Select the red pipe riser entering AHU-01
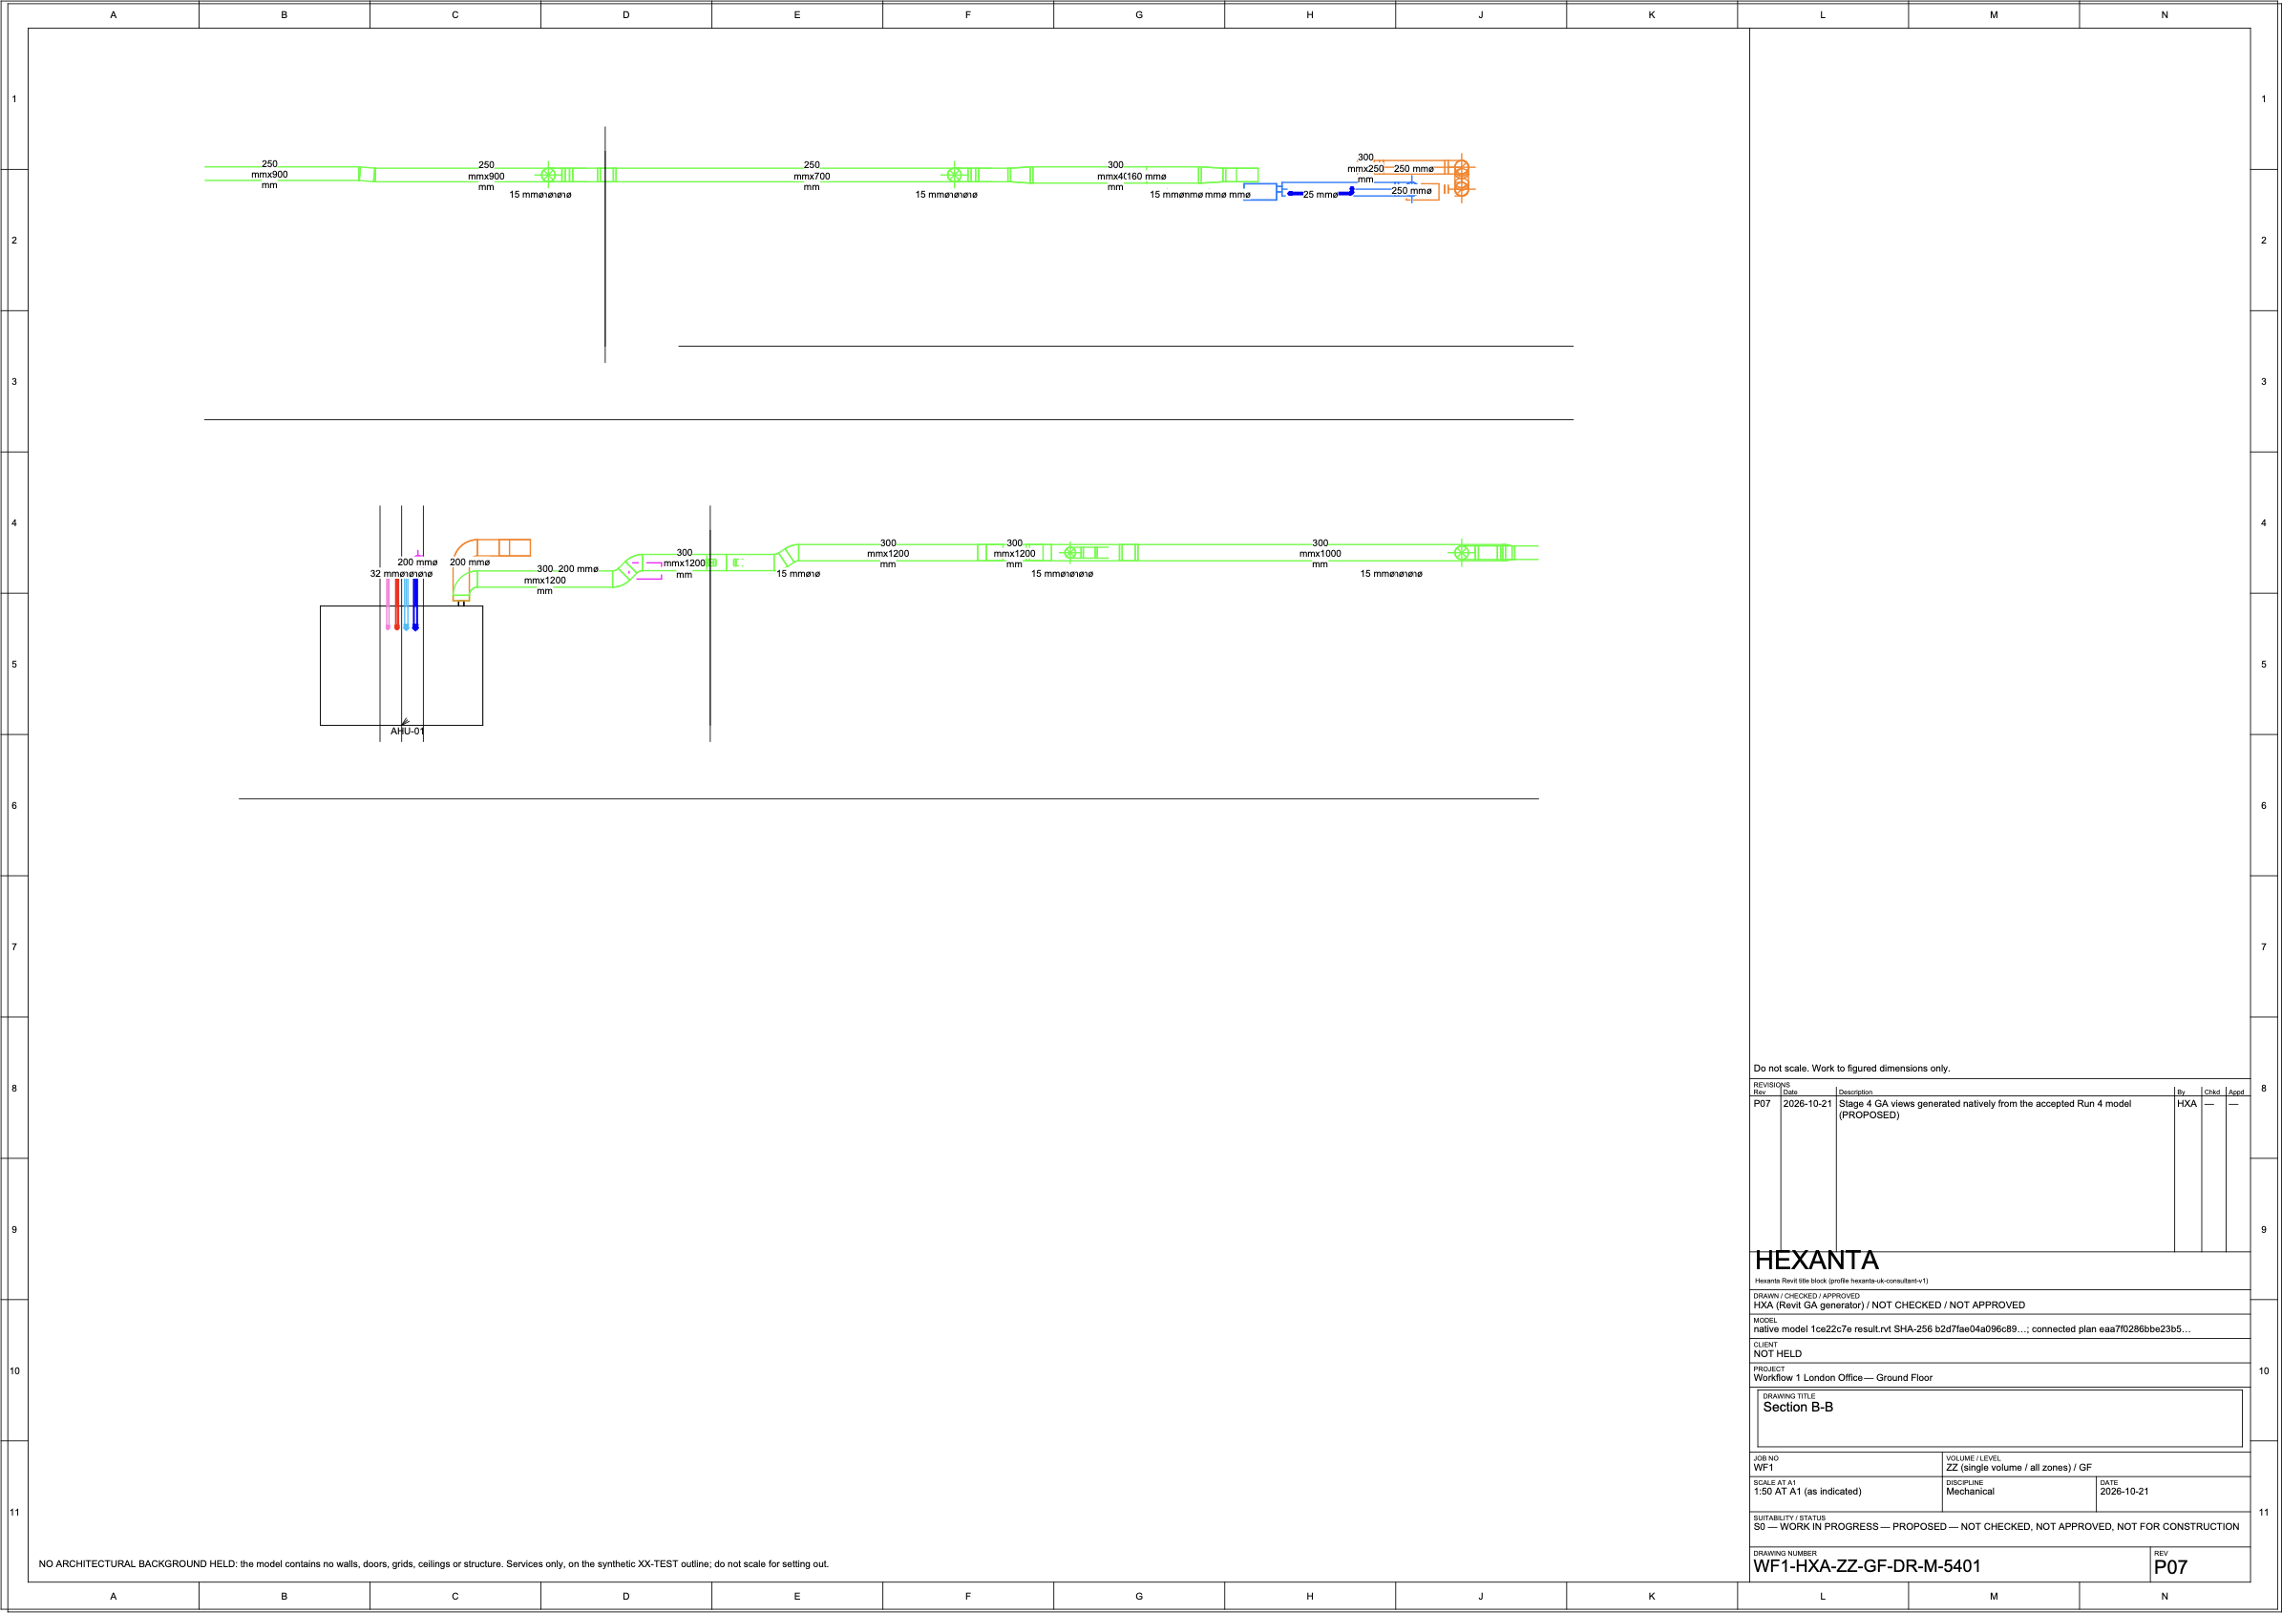The image size is (2282, 1613). click(x=396, y=605)
